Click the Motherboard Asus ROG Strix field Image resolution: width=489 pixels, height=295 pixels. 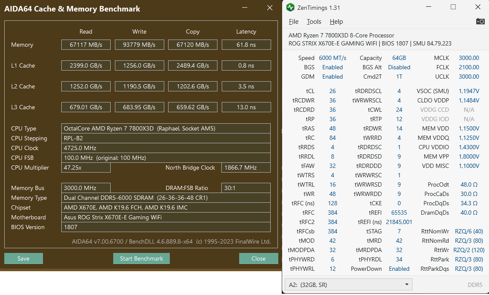tap(166, 217)
